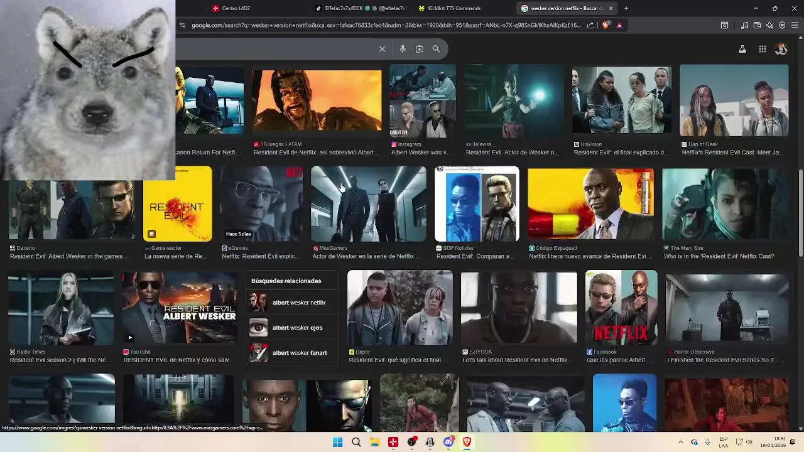Select related search albert wesker fanart
Viewport: 804px width, 452px height.
293,353
